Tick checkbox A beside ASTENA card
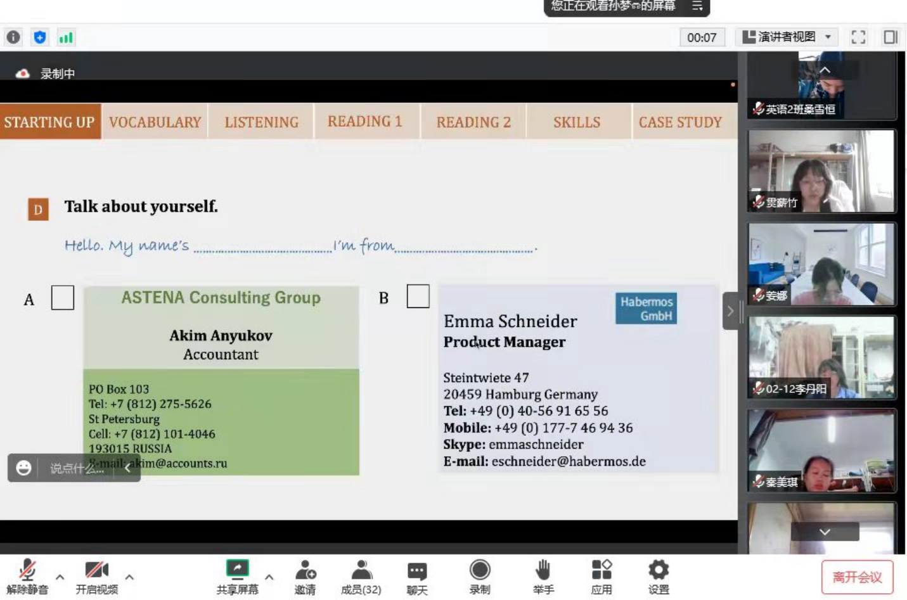The width and height of the screenshot is (907, 600). coord(63,298)
